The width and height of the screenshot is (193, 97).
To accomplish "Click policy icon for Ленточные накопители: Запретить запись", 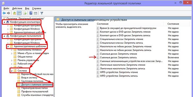I will coord(98,69).
